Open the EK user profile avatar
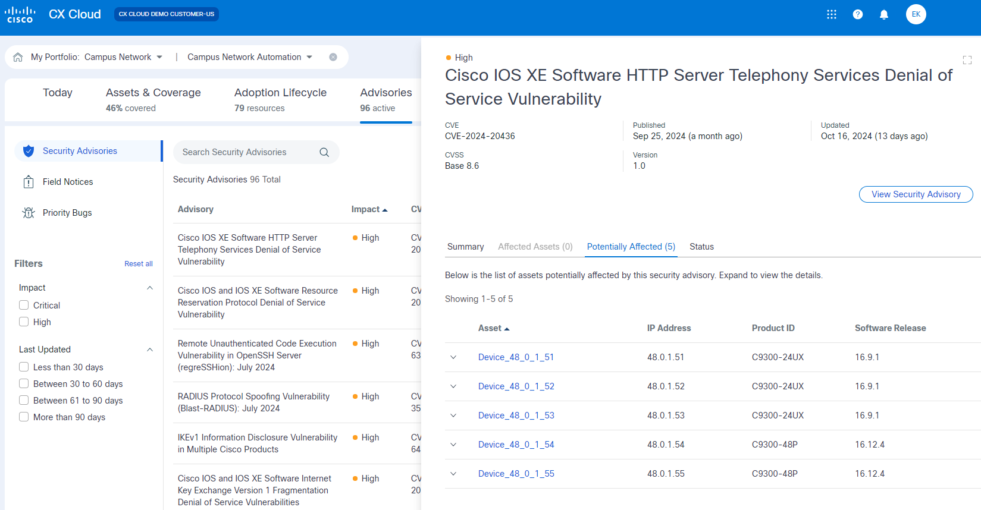Viewport: 981px width, 510px height. tap(916, 14)
